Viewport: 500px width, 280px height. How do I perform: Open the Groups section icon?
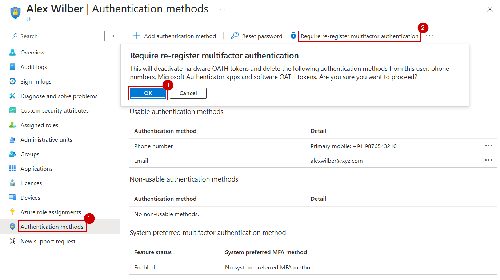point(13,154)
